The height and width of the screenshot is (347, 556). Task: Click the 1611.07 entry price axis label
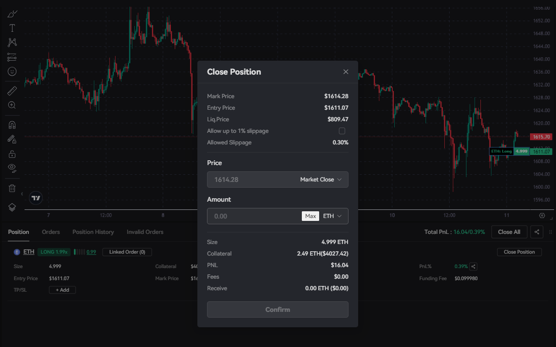(541, 152)
